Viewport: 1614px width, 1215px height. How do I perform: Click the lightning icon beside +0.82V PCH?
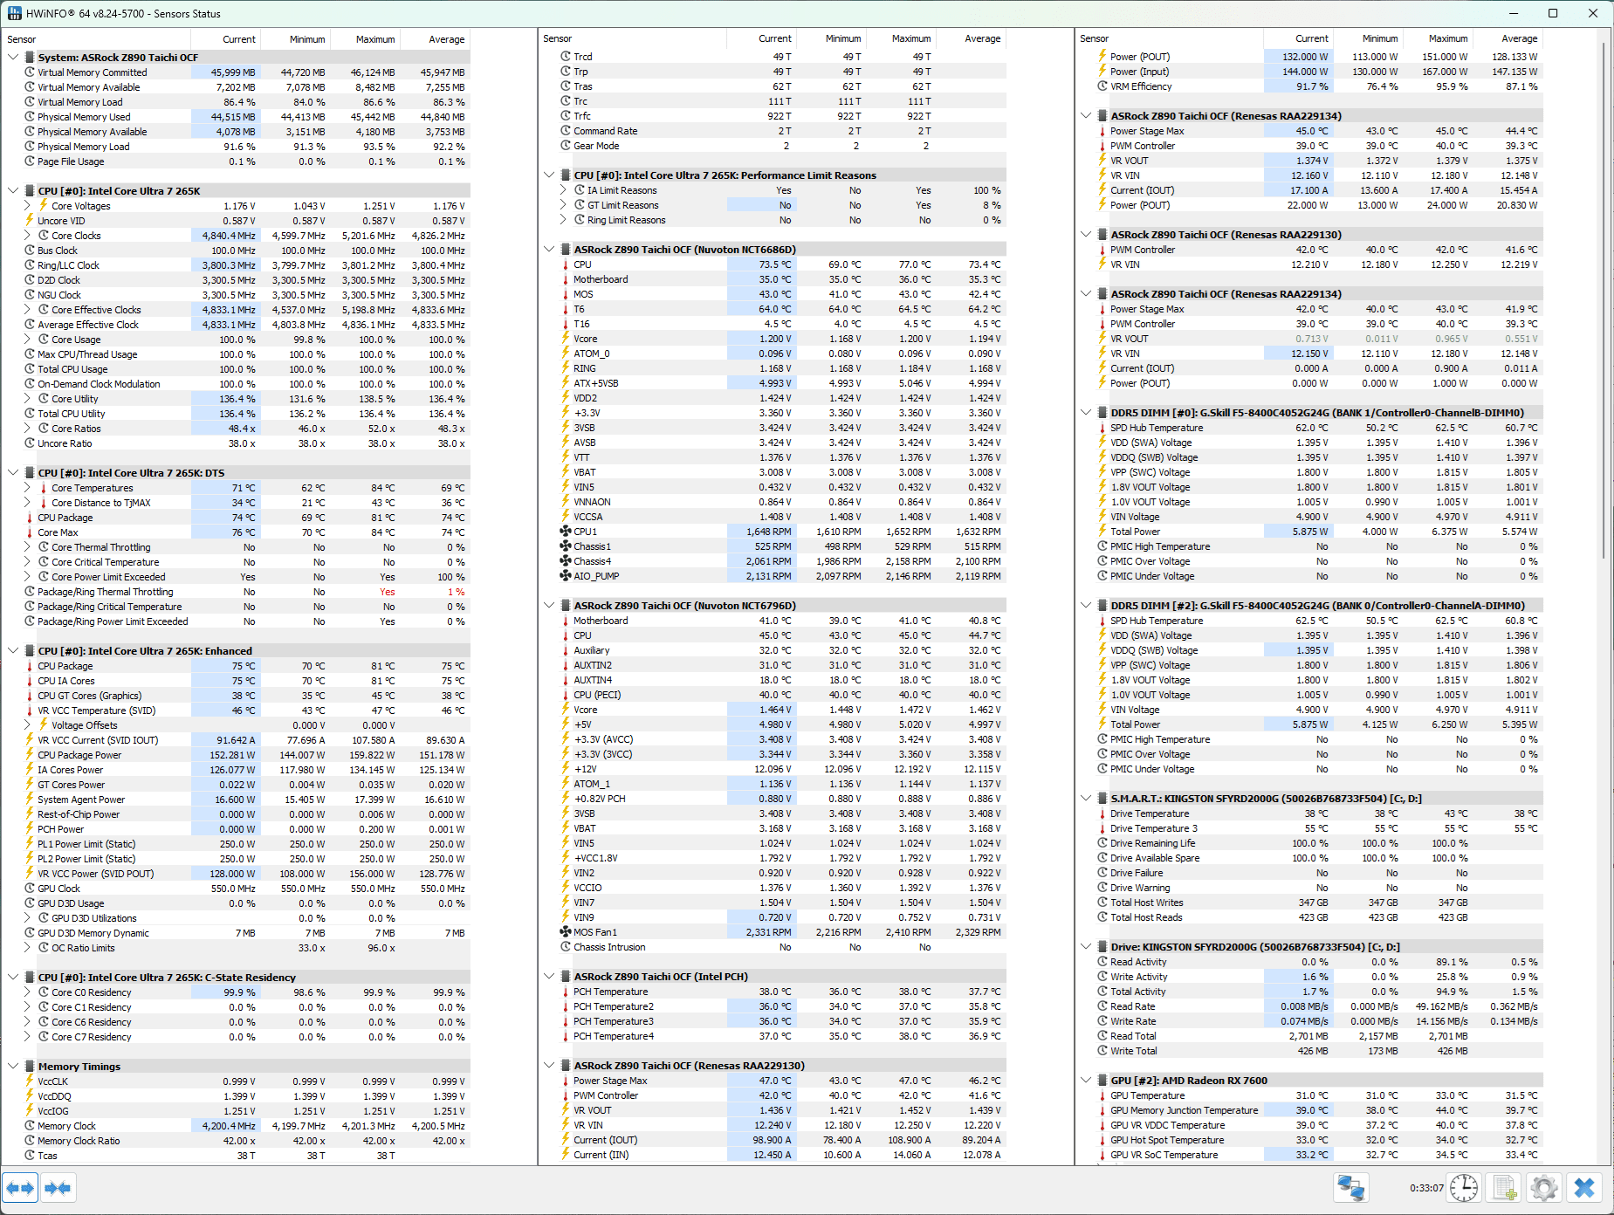[566, 799]
